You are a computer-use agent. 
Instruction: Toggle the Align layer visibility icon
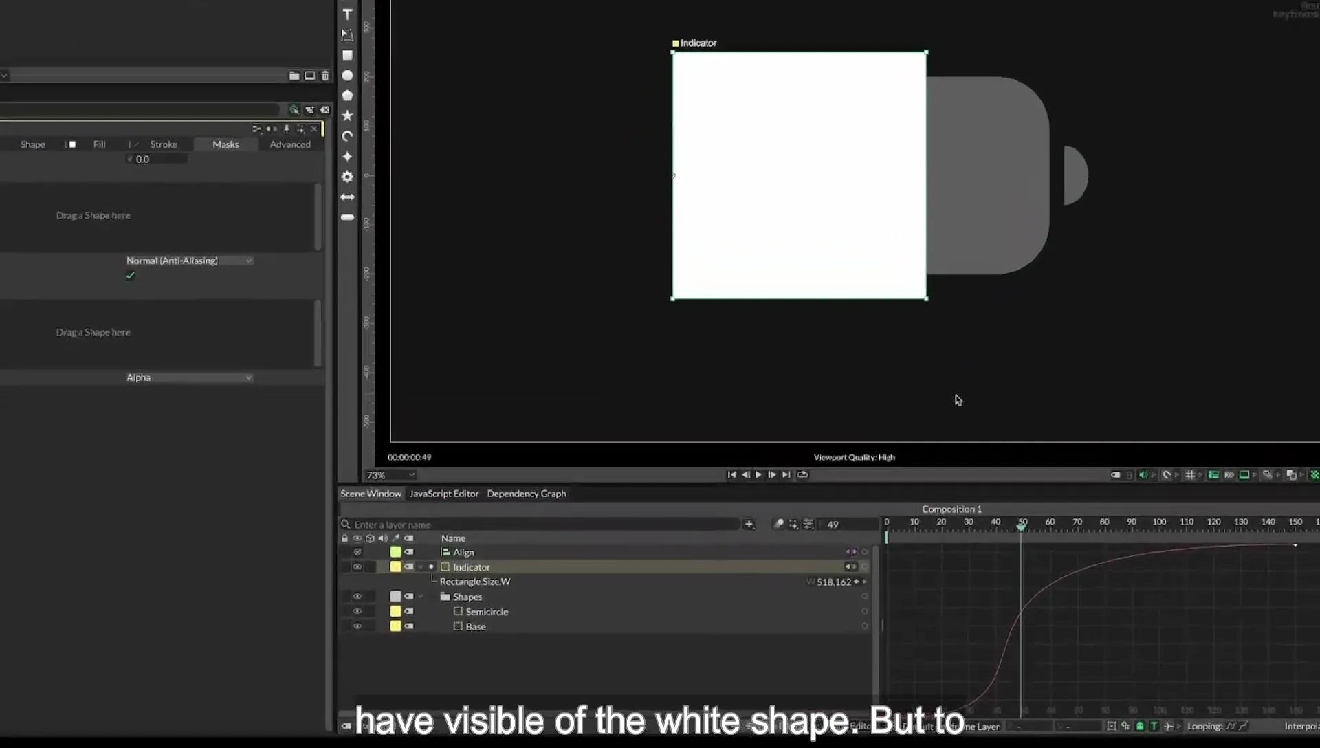click(x=357, y=552)
